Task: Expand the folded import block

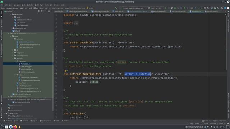Action: coord(76,23)
